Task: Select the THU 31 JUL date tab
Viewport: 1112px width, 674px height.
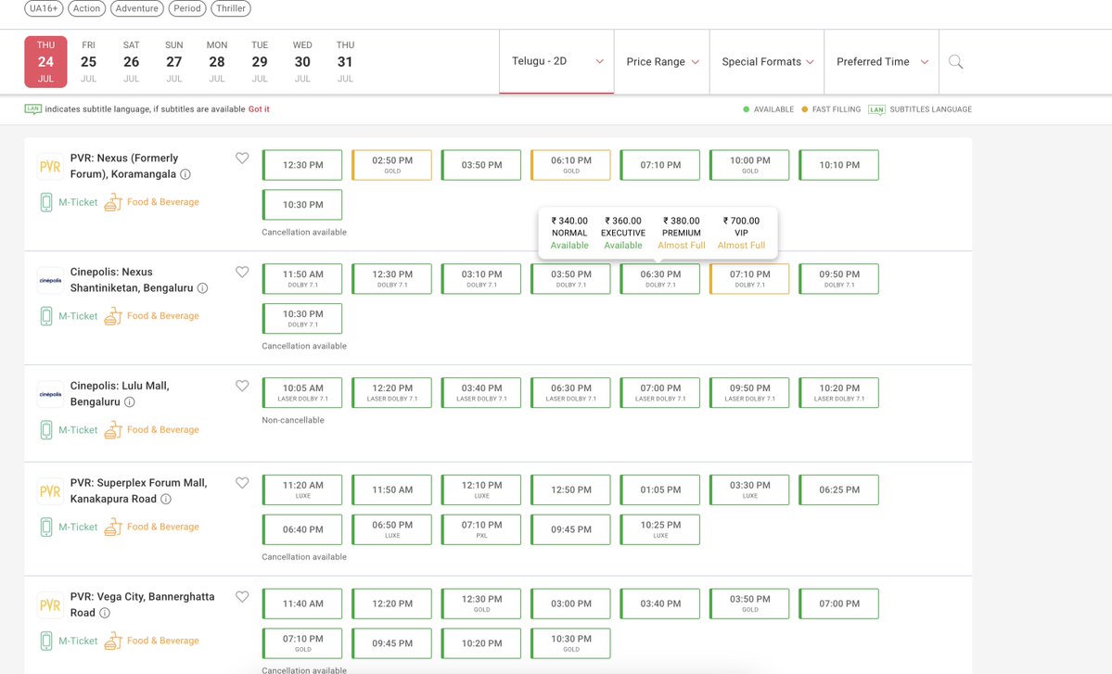Action: tap(345, 62)
